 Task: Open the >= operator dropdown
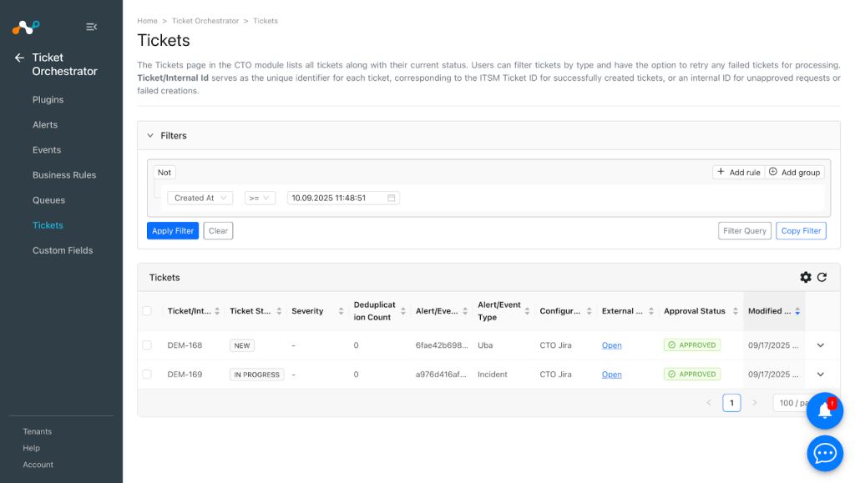[260, 198]
